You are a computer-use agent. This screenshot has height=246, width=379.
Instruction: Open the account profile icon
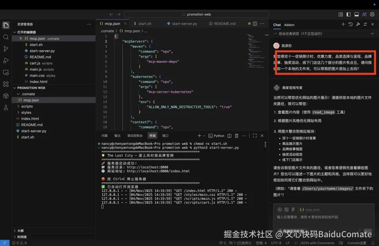(x=372, y=15)
